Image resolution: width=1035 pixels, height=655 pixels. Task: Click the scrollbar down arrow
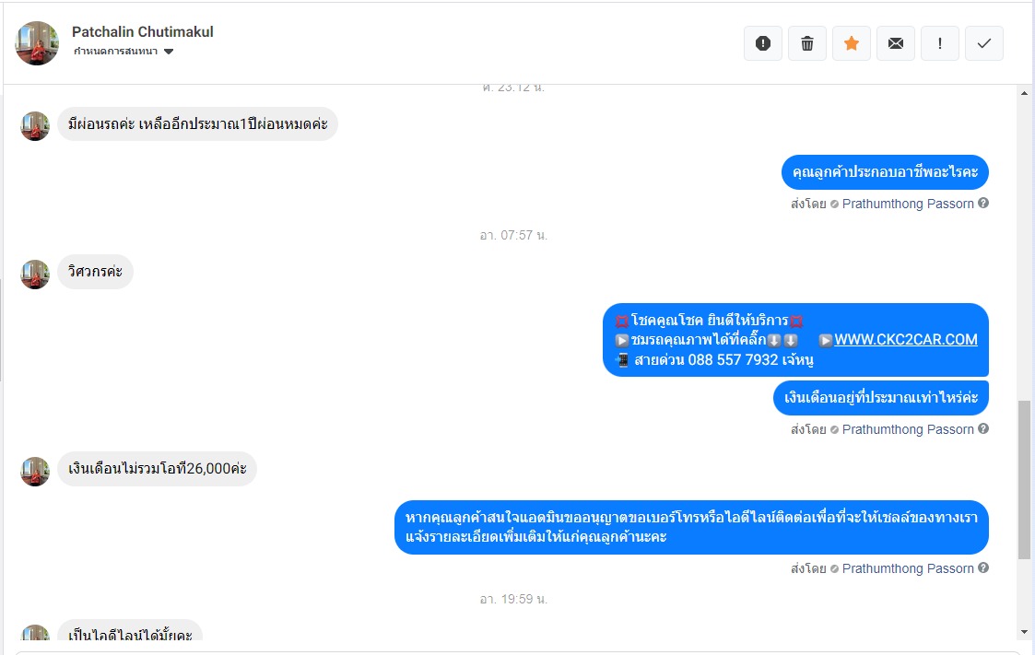(1025, 632)
